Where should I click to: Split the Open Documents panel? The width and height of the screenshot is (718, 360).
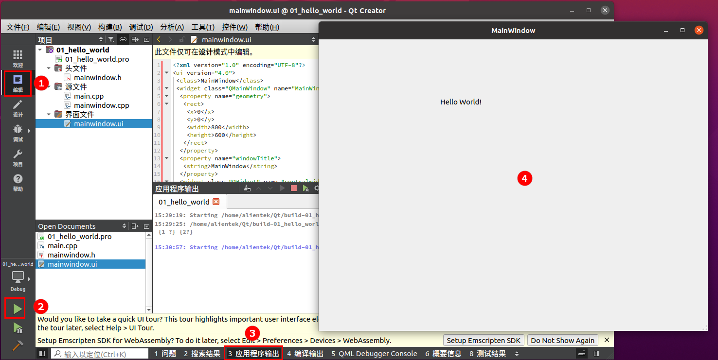(135, 226)
